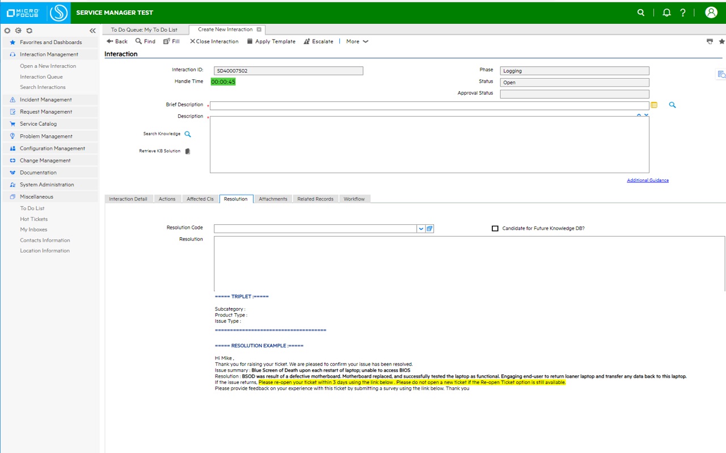Open the smart search document icon at right edge
This screenshot has width=726, height=453.
pyautogui.click(x=721, y=75)
